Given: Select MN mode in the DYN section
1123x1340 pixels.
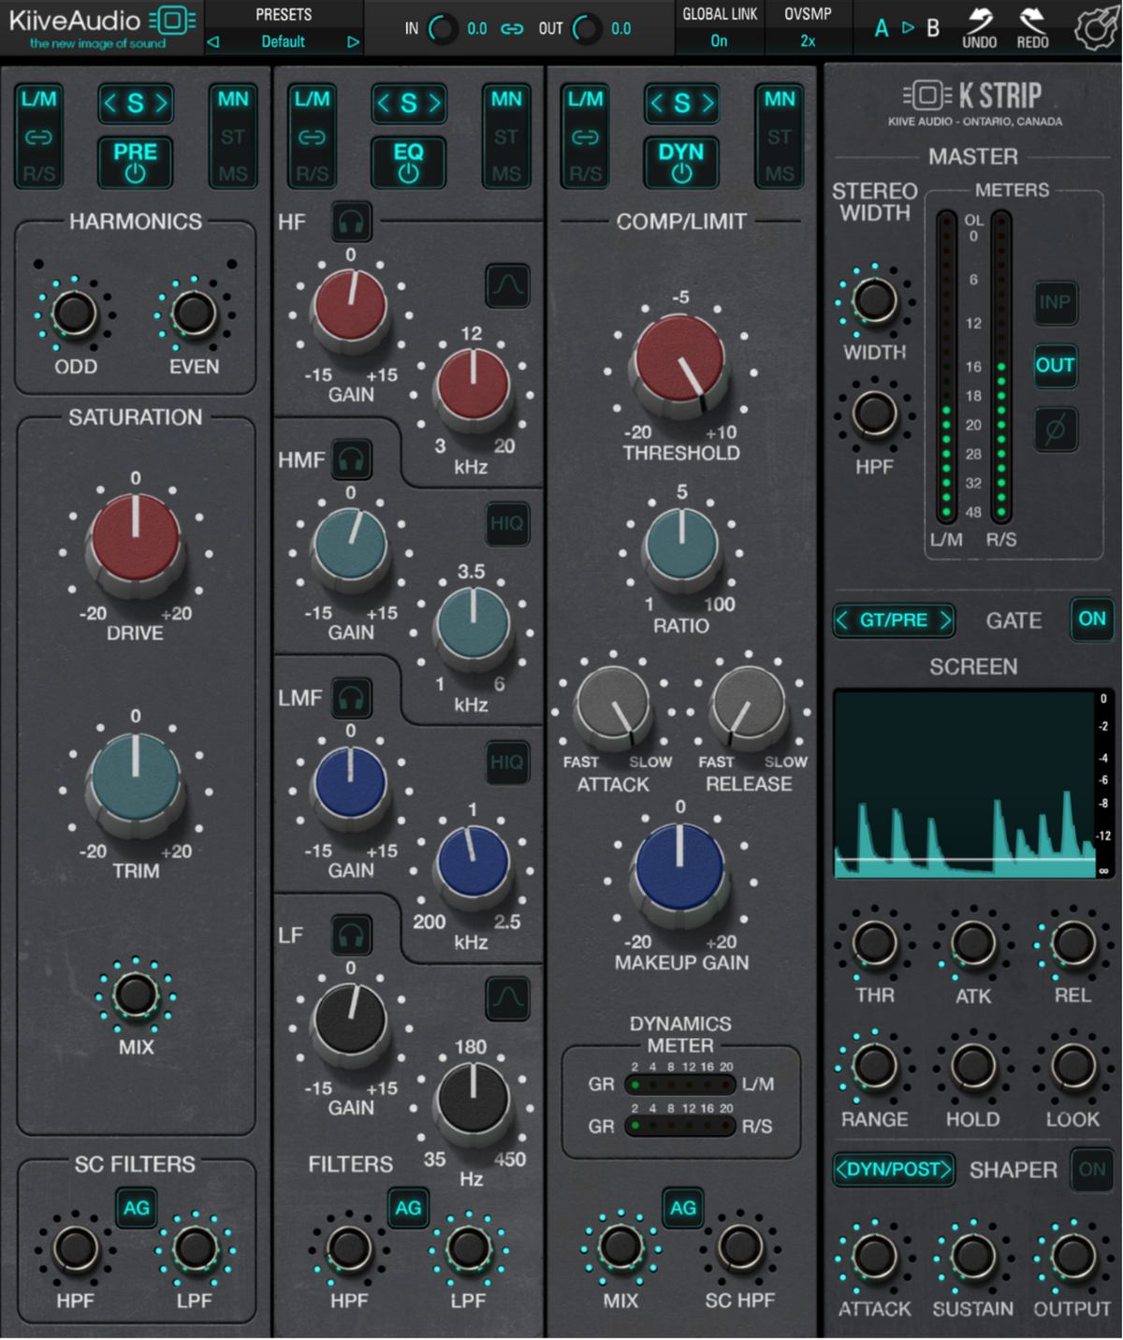Looking at the screenshot, I should pyautogui.click(x=780, y=99).
